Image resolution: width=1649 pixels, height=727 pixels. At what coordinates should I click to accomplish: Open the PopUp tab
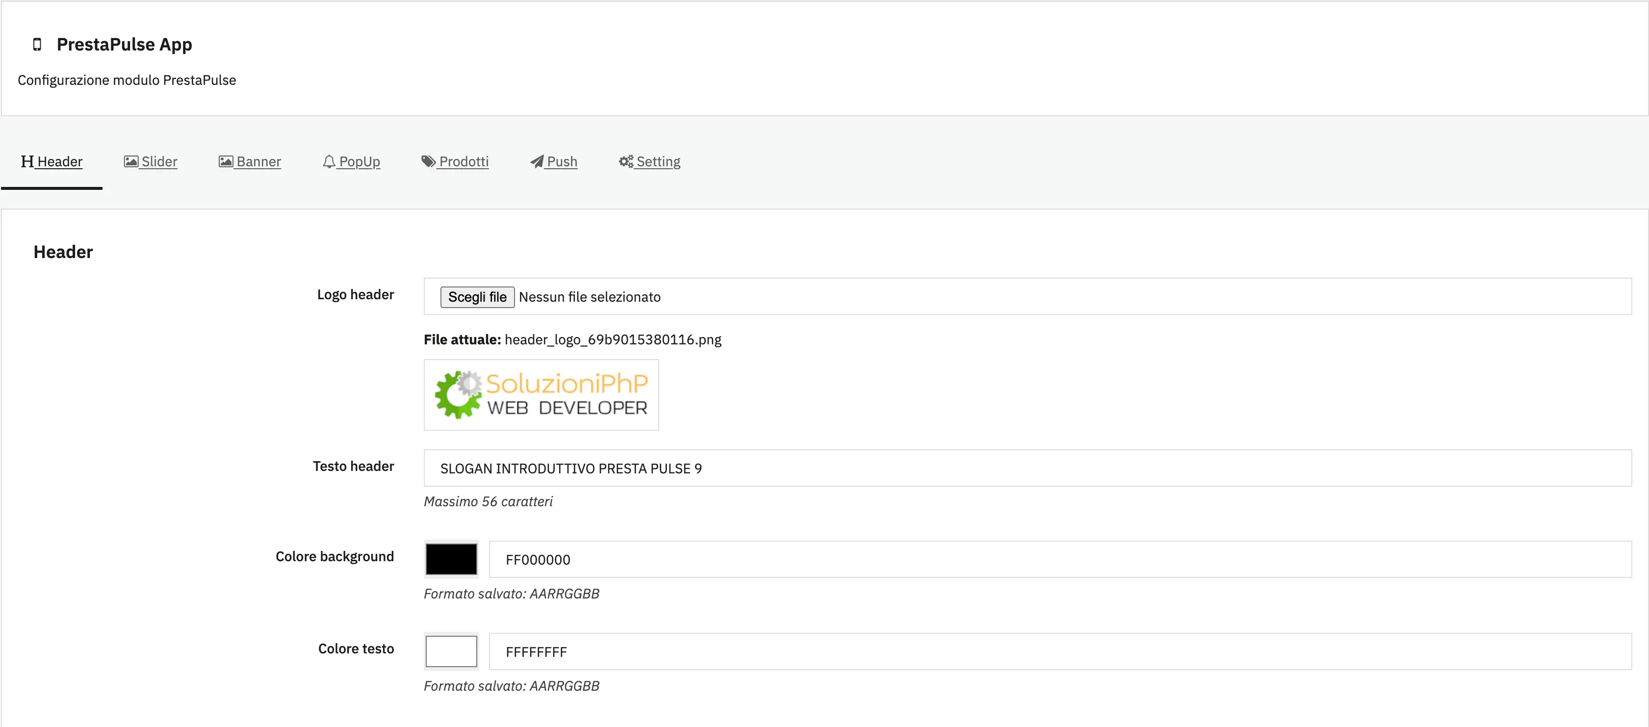(x=360, y=161)
